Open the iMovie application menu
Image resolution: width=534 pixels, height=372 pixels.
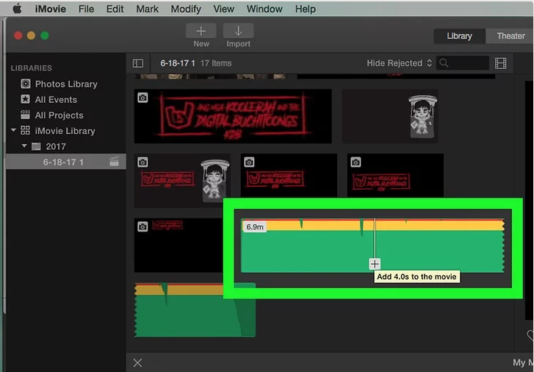click(x=51, y=9)
